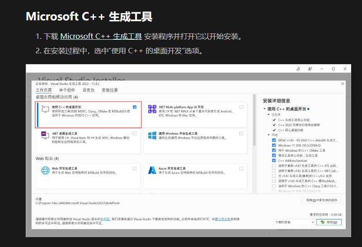Click the installer feedback icon in title bar
Image resolution: width=362 pixels, height=247 pixels.
pyautogui.click(x=310, y=69)
